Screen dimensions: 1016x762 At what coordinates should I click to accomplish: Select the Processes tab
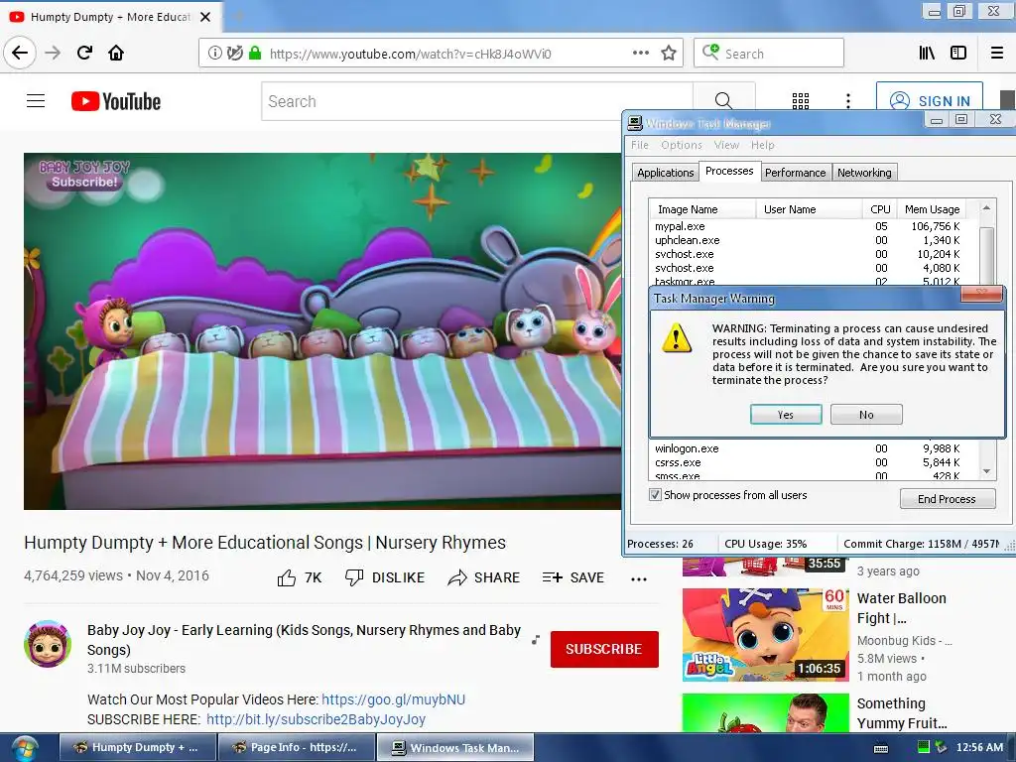point(729,171)
